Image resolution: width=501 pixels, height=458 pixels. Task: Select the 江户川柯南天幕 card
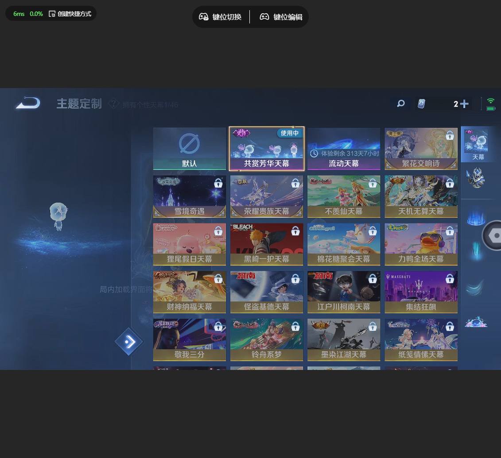click(344, 292)
